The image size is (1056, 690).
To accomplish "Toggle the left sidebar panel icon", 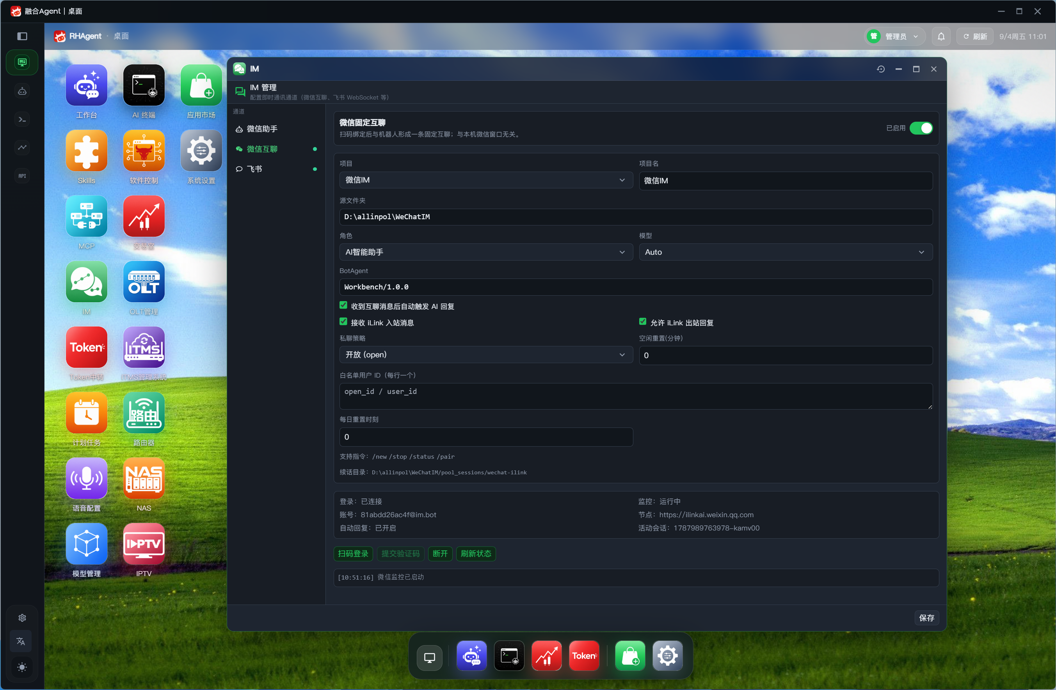I will pyautogui.click(x=22, y=36).
